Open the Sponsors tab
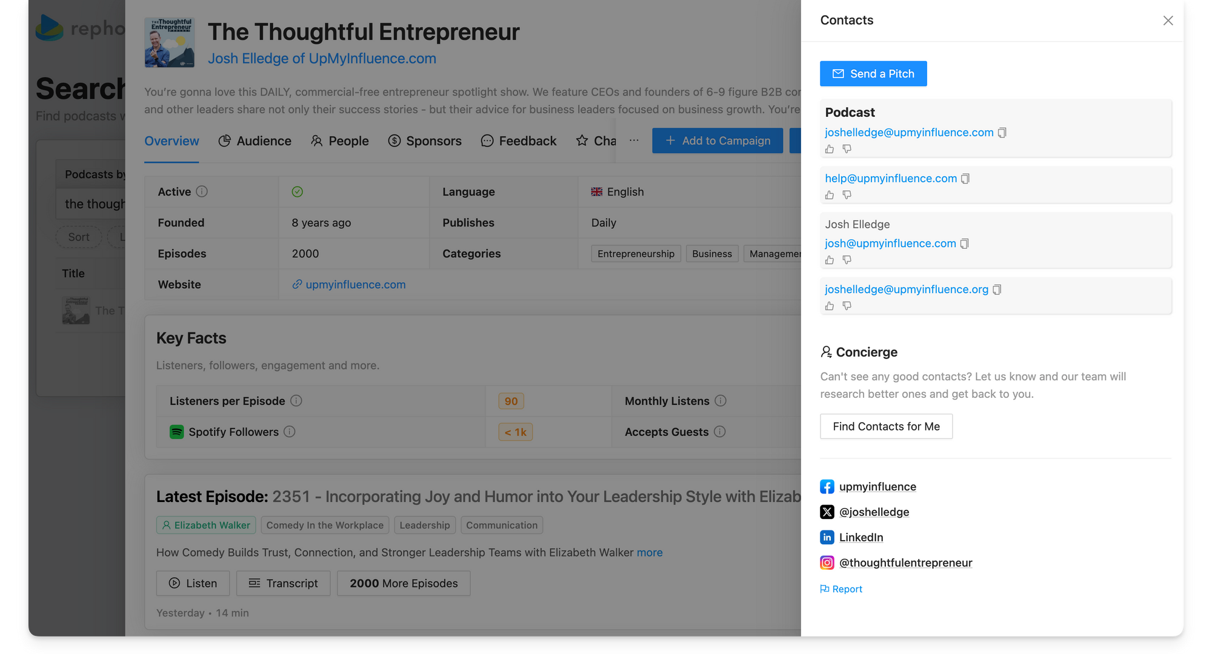Image resolution: width=1212 pixels, height=654 pixels. coord(424,141)
